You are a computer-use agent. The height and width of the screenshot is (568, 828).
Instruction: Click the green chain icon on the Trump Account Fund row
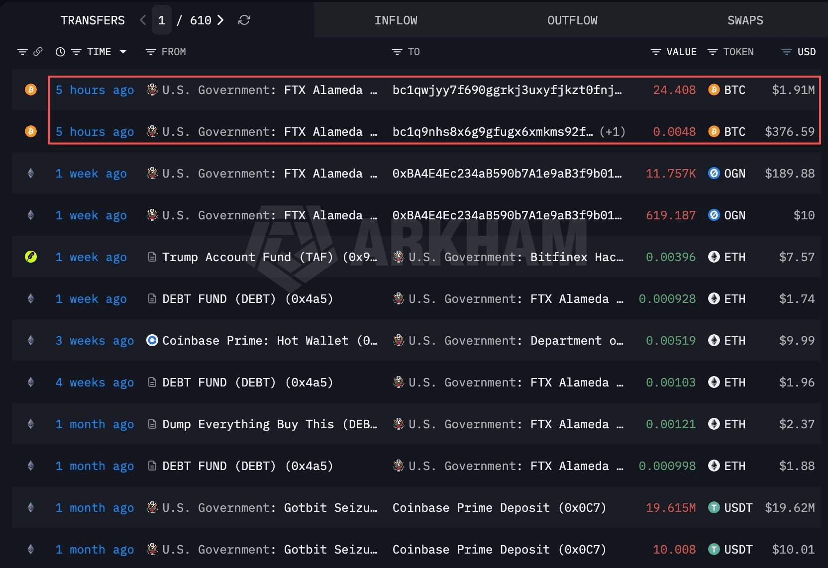pos(31,257)
